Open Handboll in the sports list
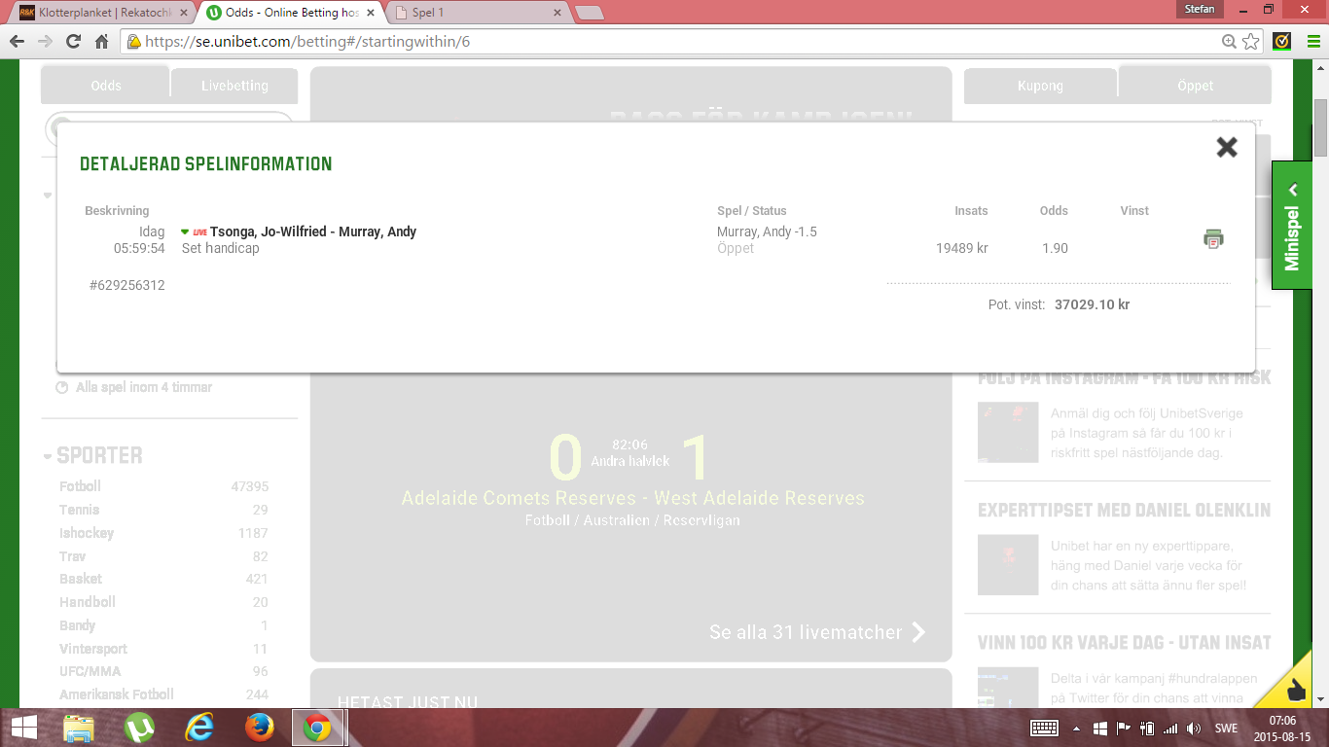The image size is (1329, 747). click(88, 602)
